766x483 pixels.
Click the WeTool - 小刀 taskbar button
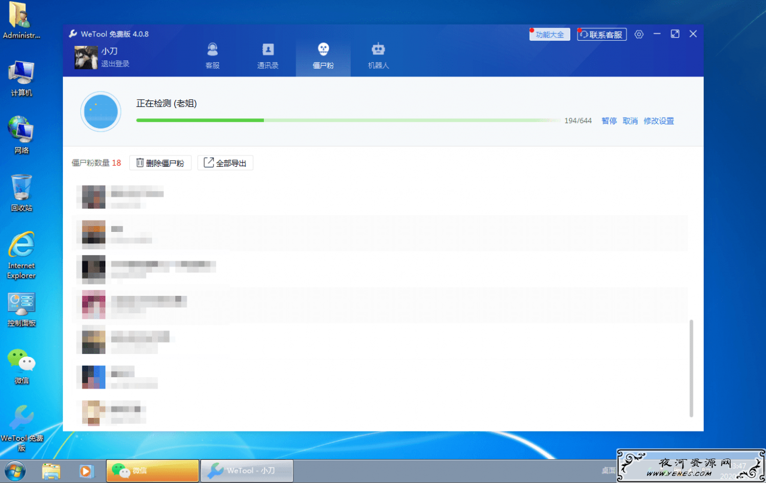(x=247, y=471)
